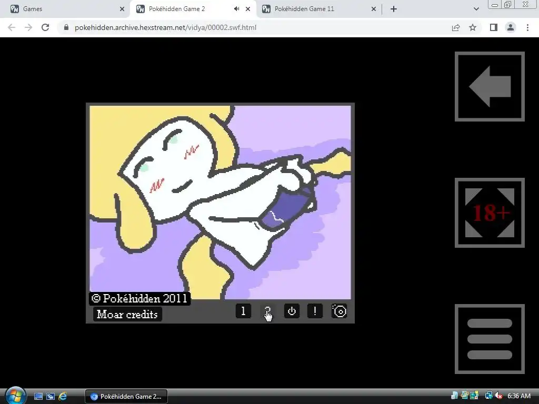The height and width of the screenshot is (404, 539).
Task: Open the Moar credits link
Action: click(x=127, y=315)
